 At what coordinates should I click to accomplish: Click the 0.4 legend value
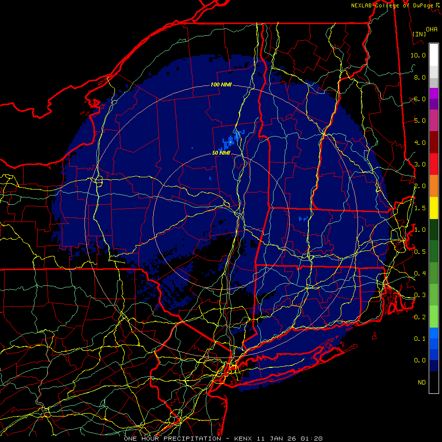(x=420, y=274)
